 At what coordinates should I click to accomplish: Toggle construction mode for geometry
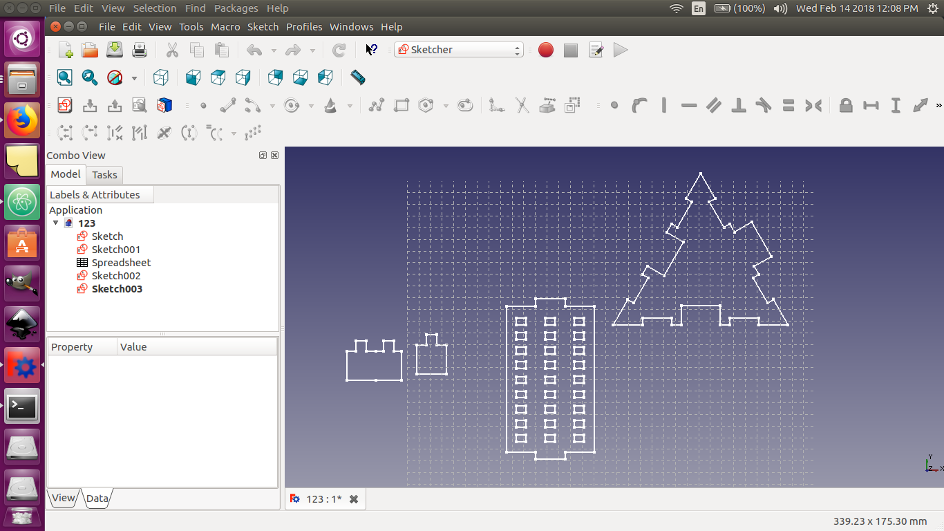coord(572,105)
